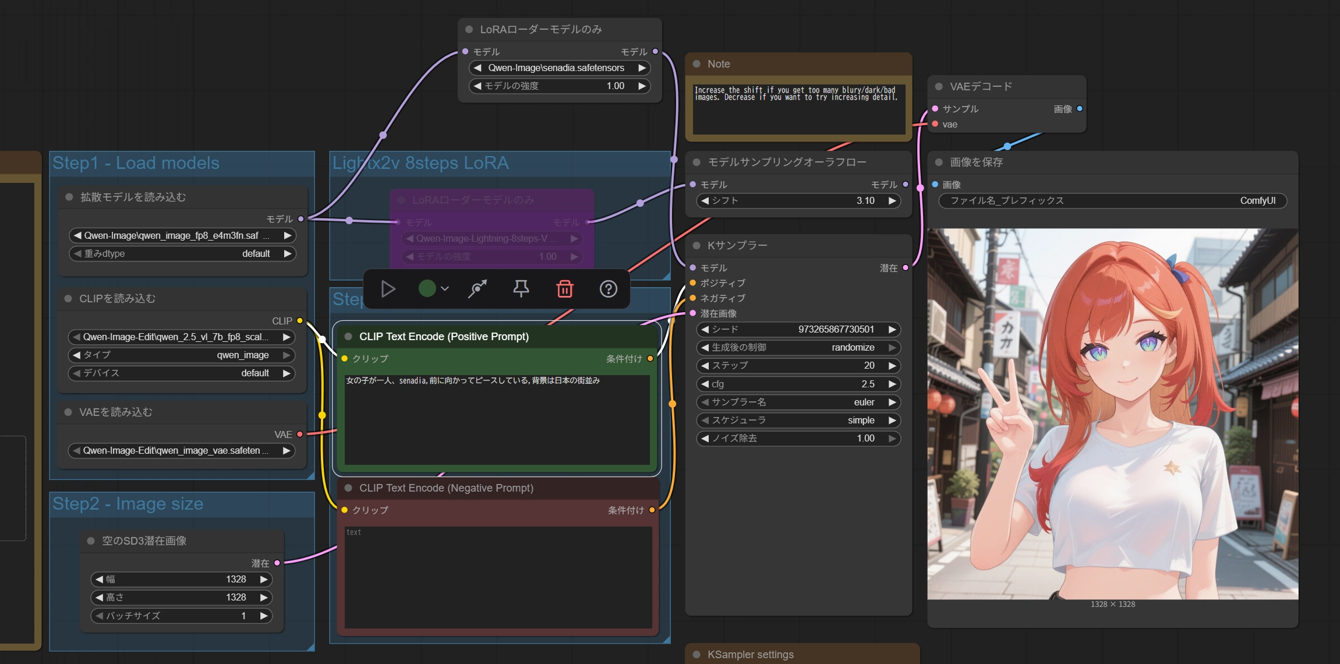Screen dimensions: 1340x664
Task: Increase the shift value with right arrow
Action: (892, 201)
